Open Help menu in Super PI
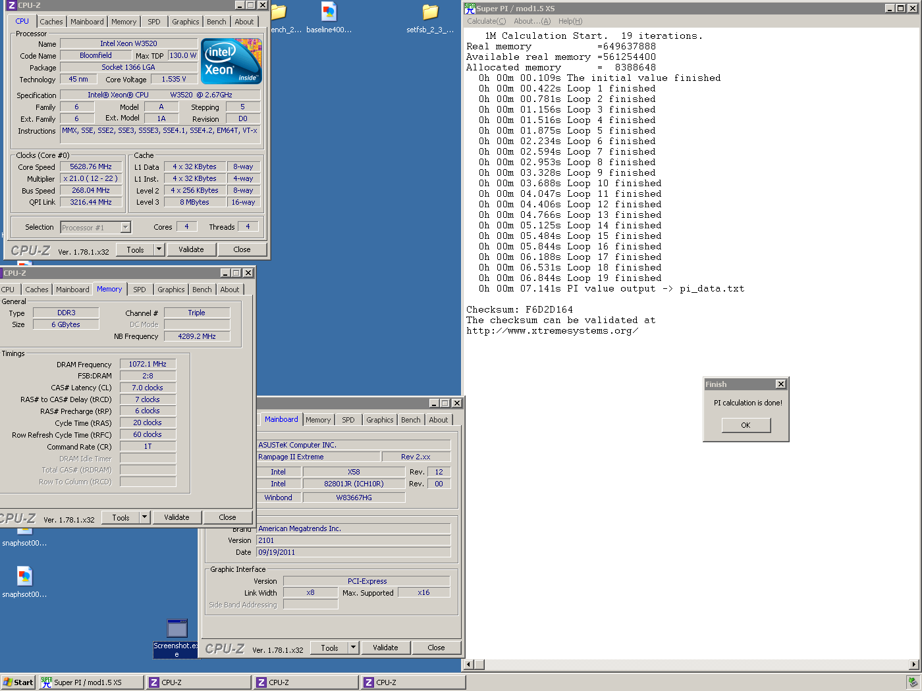The height and width of the screenshot is (691, 922). (x=570, y=21)
